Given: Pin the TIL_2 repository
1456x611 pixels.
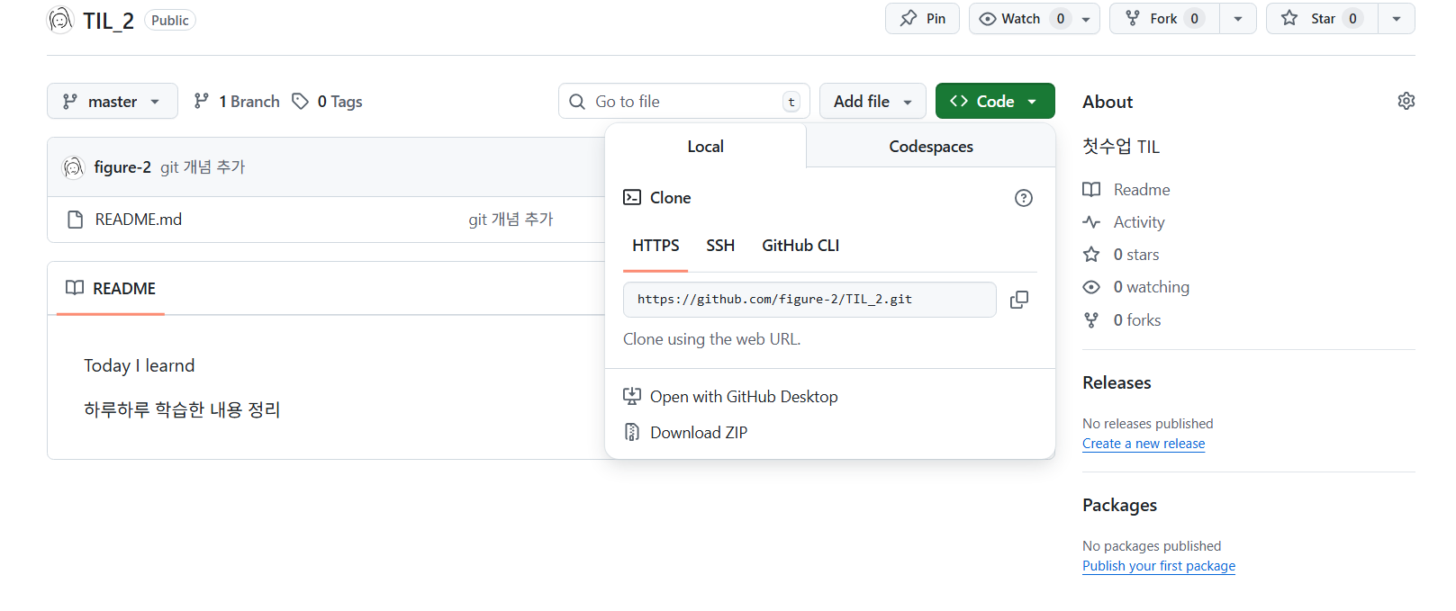Looking at the screenshot, I should pos(922,19).
